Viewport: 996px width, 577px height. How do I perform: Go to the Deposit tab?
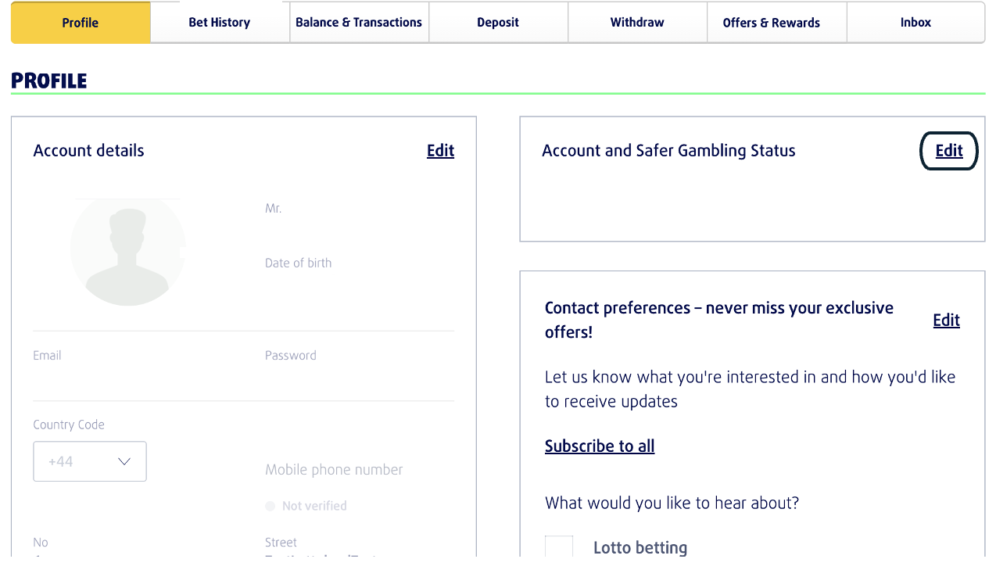498,23
